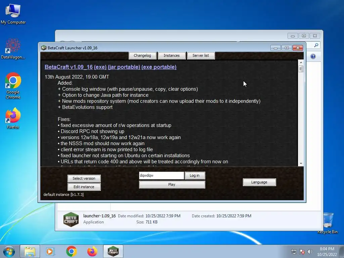
Task: Click the Windows Start button
Action: [x=9, y=251]
